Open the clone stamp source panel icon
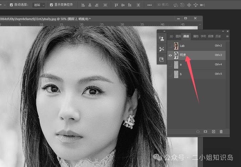 [x=161, y=38]
